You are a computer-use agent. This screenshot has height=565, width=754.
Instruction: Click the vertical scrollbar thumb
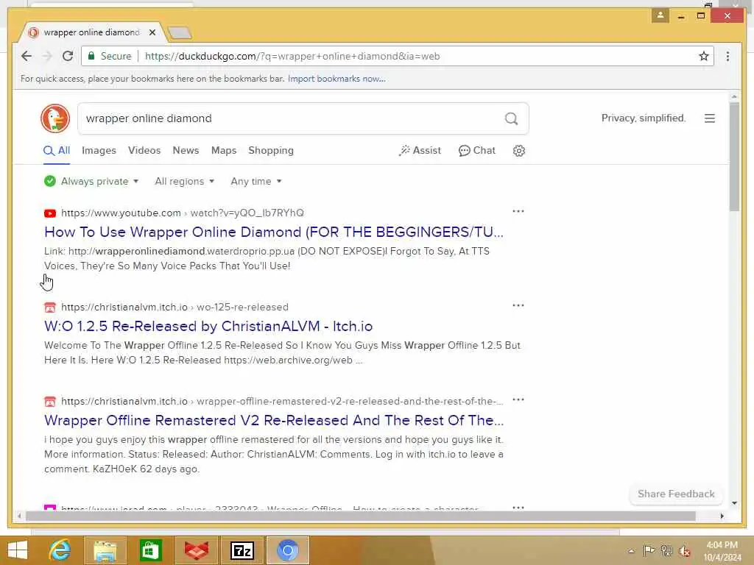734,156
